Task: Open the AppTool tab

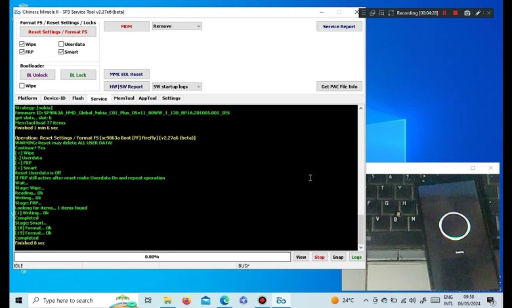Action: (148, 98)
